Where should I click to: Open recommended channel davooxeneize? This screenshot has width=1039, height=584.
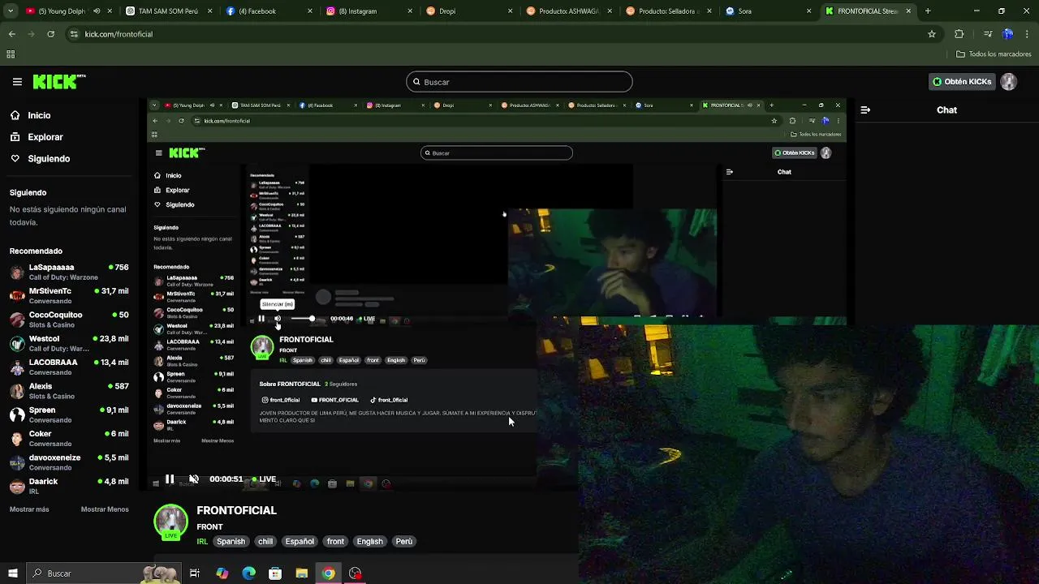point(69,462)
